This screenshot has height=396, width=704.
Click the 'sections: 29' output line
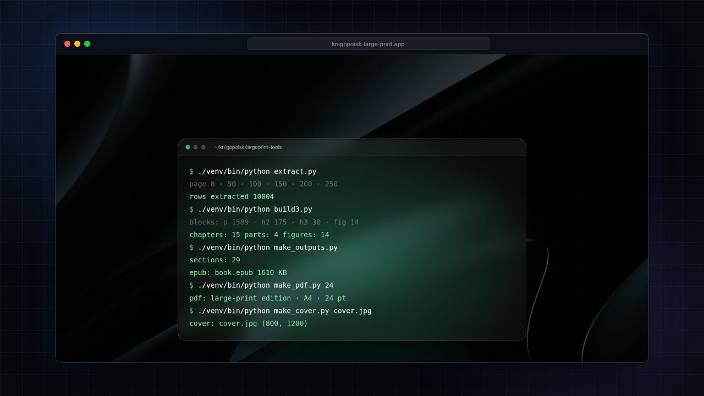(215, 260)
